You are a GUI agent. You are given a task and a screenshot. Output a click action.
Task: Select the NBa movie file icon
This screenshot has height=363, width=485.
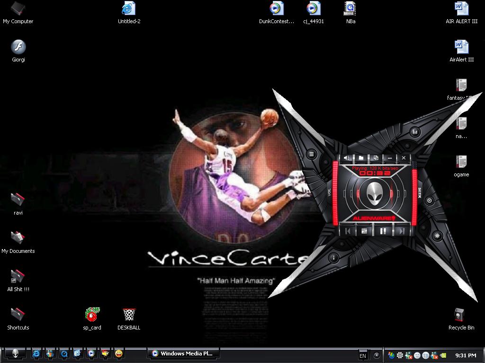coord(350,13)
